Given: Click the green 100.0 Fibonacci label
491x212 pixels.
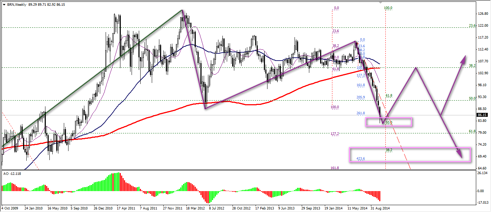Looking at the screenshot, I should tap(388, 8).
